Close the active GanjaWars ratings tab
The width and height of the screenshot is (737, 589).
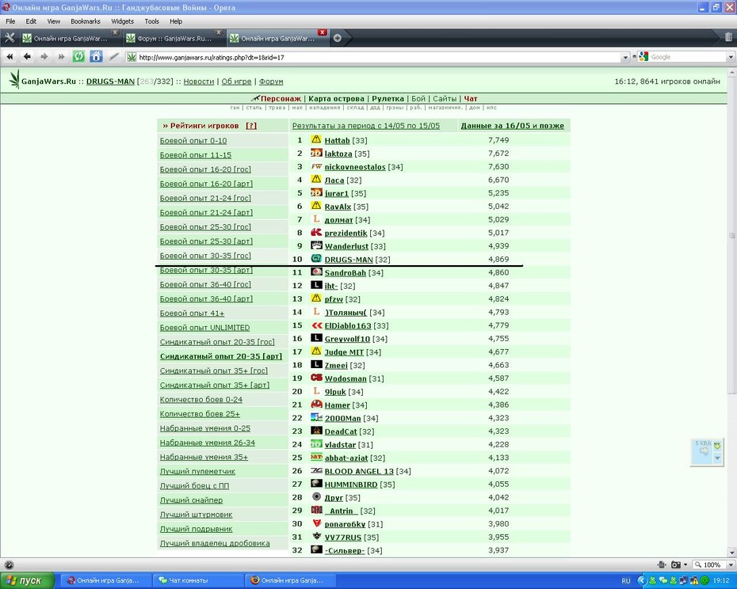pyautogui.click(x=323, y=32)
